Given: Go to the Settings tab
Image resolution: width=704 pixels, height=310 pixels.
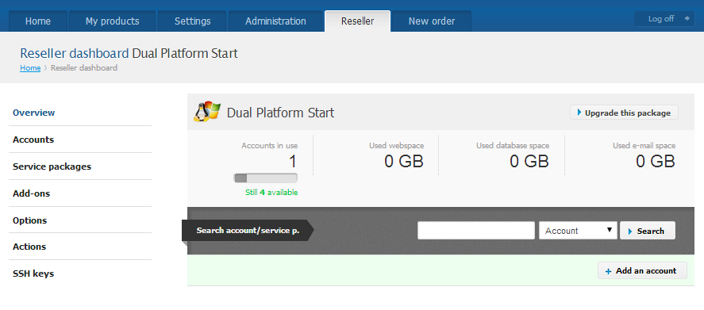Looking at the screenshot, I should [x=193, y=21].
